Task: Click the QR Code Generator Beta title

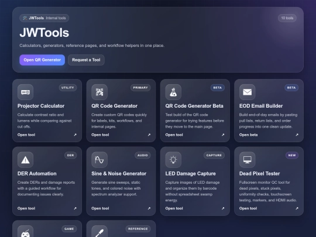Action: [194, 106]
